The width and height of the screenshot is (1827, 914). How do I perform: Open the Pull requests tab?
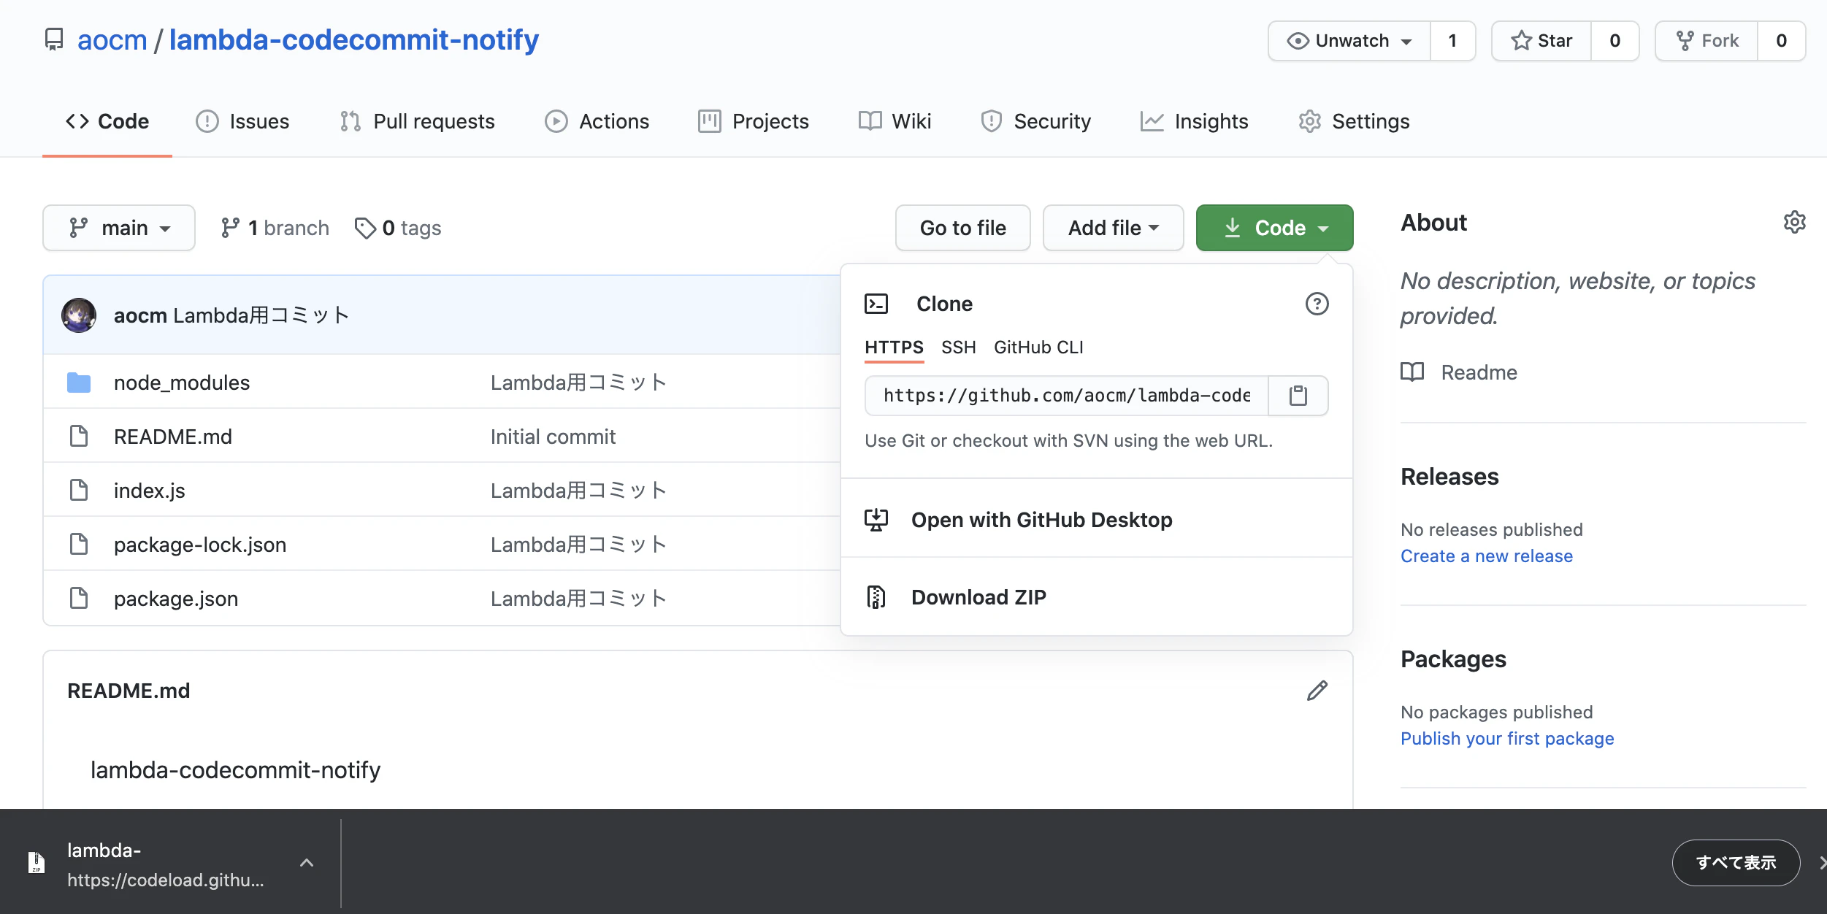tap(418, 121)
